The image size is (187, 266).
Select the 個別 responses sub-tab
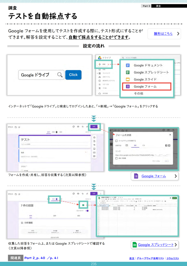tap(79, 216)
